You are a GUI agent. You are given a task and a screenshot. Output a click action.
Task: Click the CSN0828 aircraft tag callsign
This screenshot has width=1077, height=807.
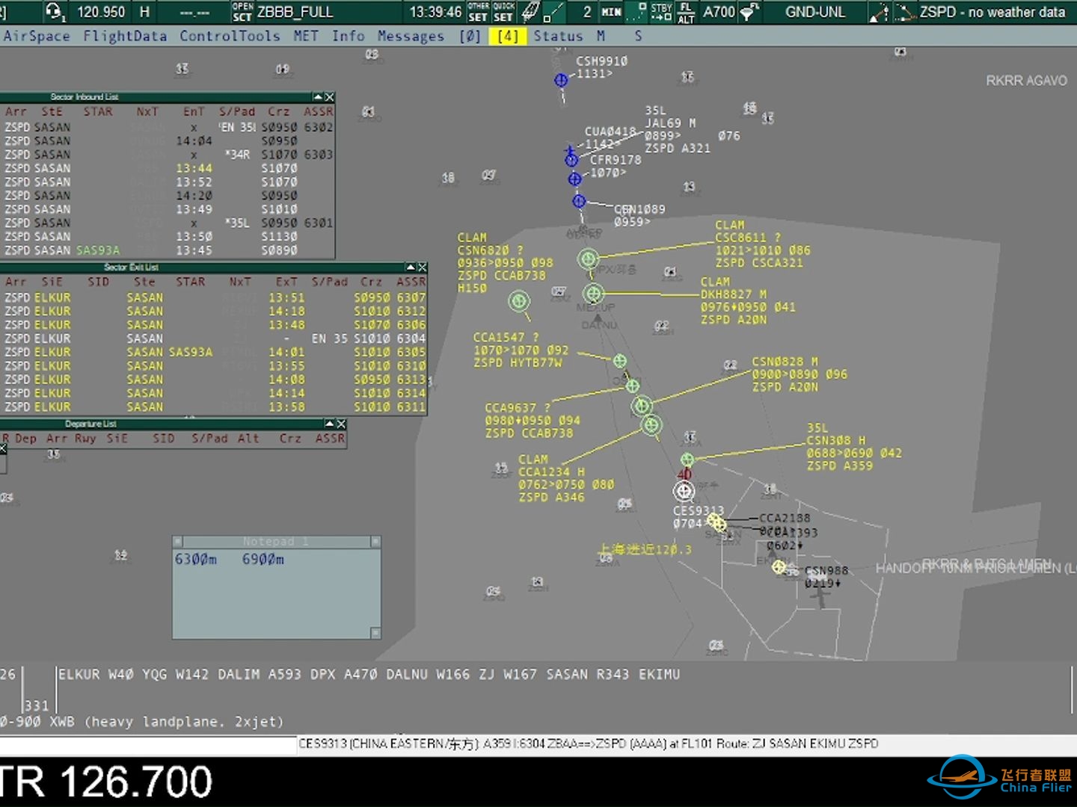tap(778, 362)
